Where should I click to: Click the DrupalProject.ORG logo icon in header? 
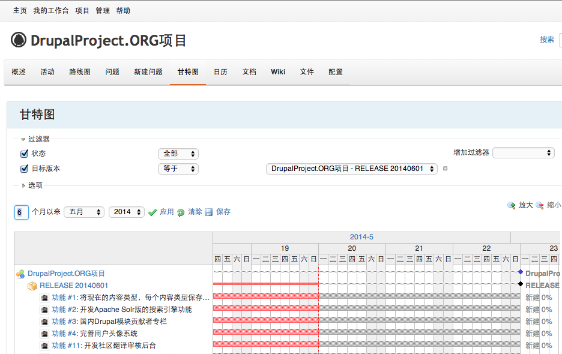[19, 40]
